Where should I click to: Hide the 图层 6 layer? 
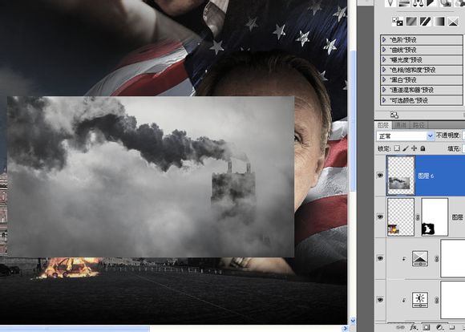(380, 176)
